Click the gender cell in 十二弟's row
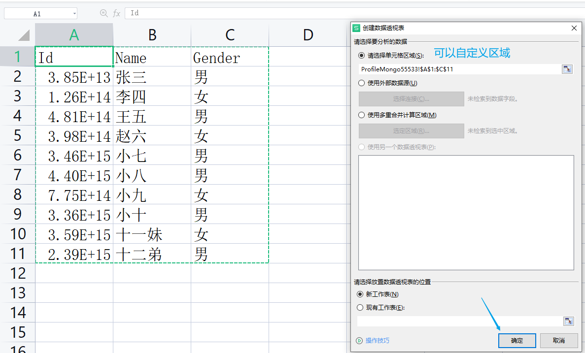This screenshot has width=585, height=353. tap(230, 254)
